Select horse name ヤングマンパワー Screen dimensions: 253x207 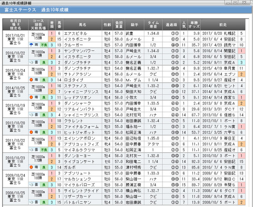coord(80,51)
